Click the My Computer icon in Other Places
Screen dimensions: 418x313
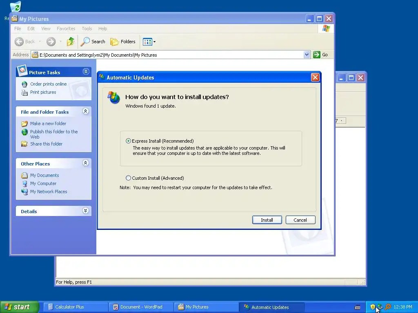24,184
